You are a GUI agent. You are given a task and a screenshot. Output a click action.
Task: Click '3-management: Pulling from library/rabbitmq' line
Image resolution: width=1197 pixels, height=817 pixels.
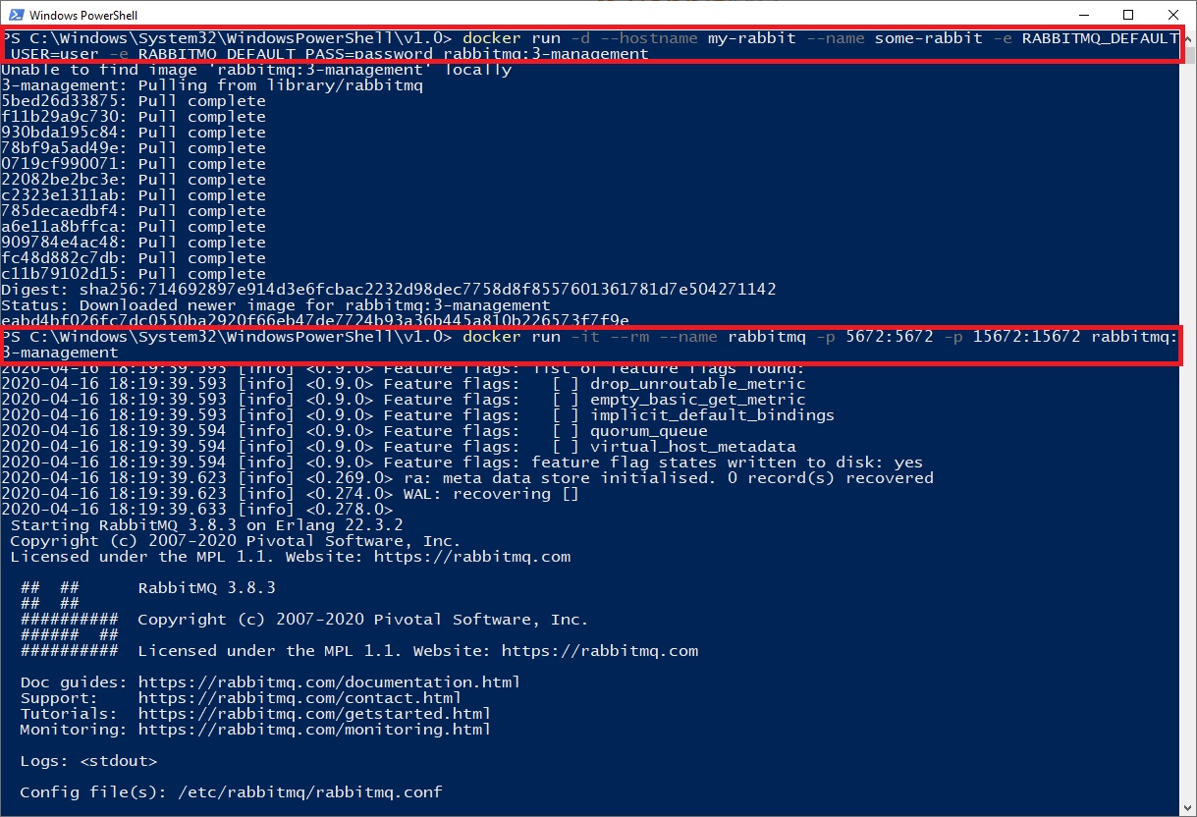pyautogui.click(x=212, y=85)
